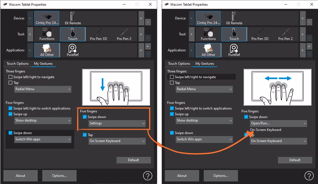Open Settings dropdown in left window
Image resolution: width=318 pixels, height=184 pixels.
[117, 123]
